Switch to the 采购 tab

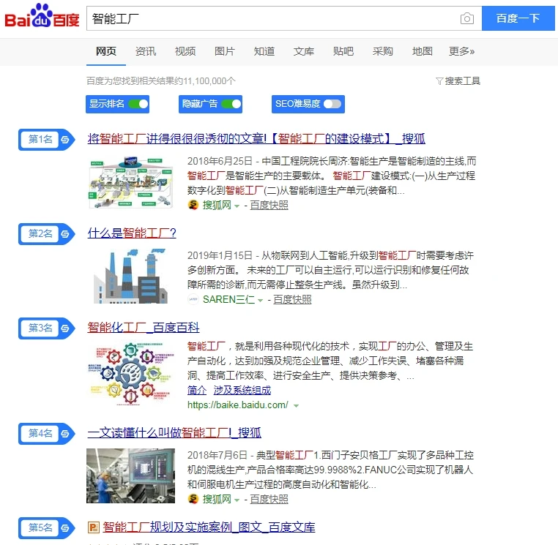[x=382, y=51]
